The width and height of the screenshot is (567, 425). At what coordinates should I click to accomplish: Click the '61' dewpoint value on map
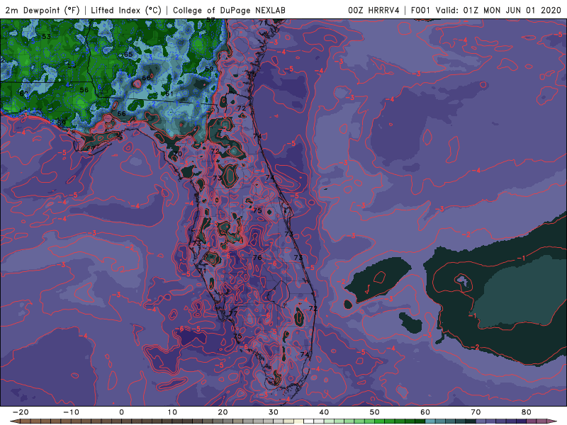tap(169, 94)
